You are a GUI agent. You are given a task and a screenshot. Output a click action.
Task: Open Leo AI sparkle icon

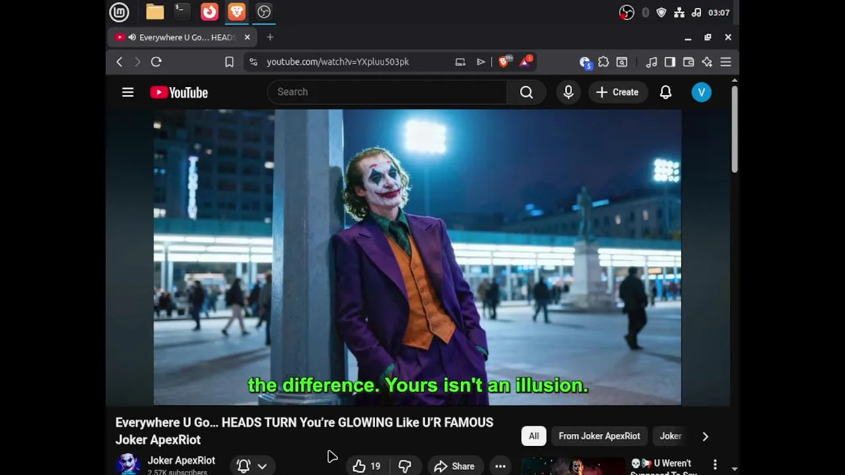point(707,61)
